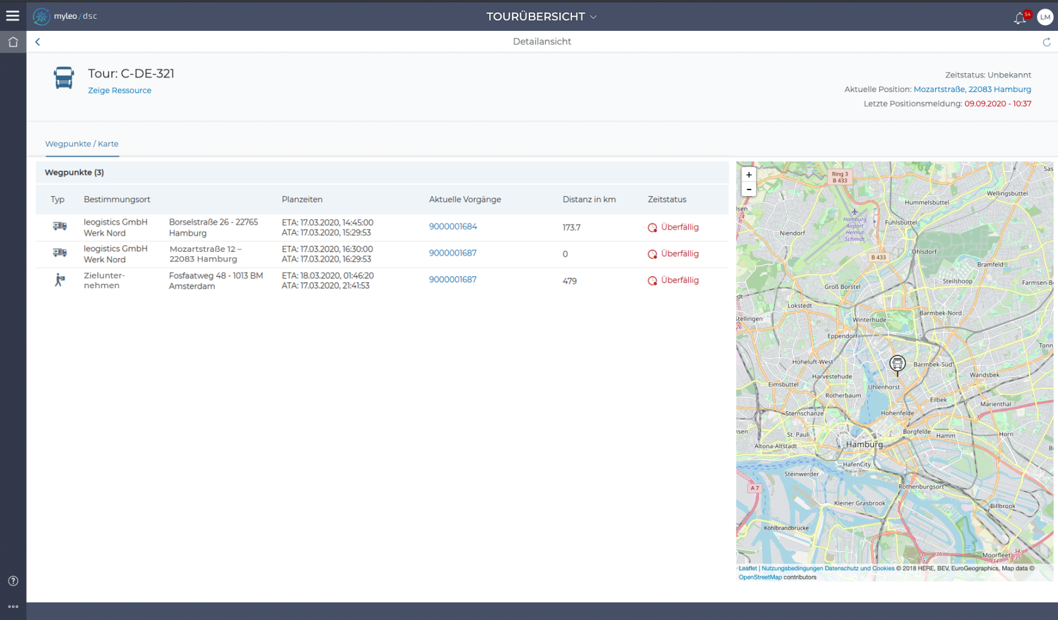This screenshot has height=620, width=1058.
Task: Click the truck marker on the map
Action: pyautogui.click(x=897, y=363)
